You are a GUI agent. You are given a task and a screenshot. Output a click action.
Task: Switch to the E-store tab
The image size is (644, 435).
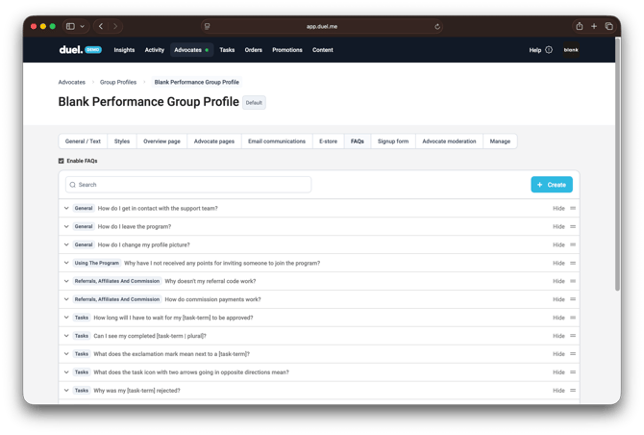[328, 141]
